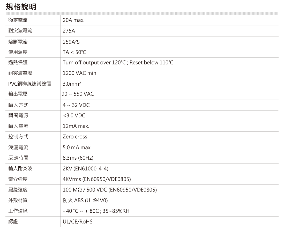Select the 4KVrms (EN60950/VDE0805) value
The width and height of the screenshot is (284, 230).
97,179
